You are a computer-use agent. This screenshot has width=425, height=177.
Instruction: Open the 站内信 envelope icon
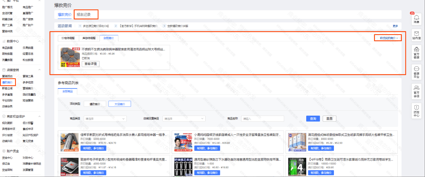[x=416, y=34]
